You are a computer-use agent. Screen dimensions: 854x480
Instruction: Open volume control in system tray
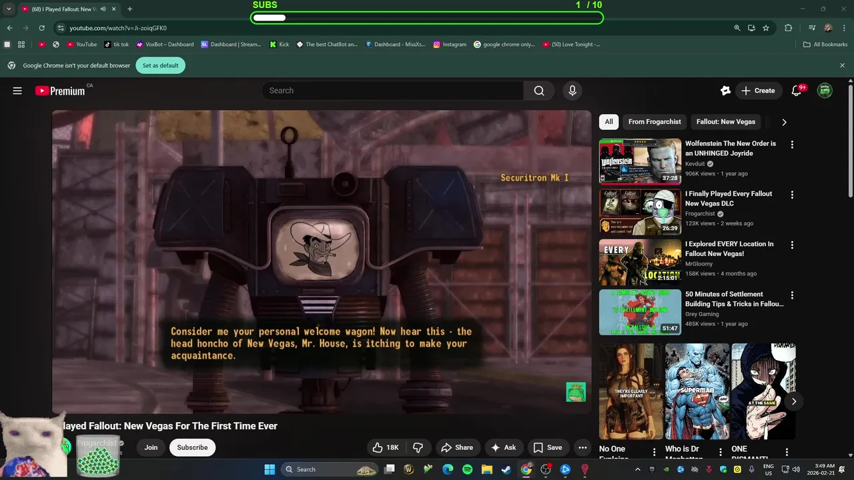pos(796,469)
